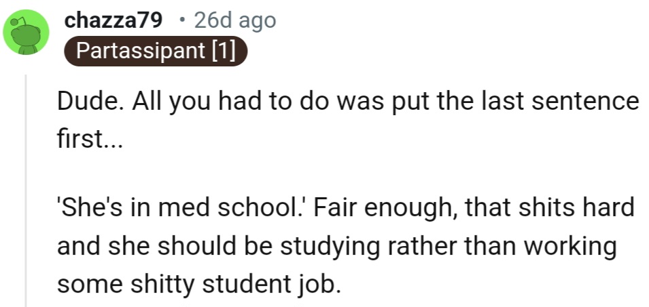Click the "26d ago" comment timestamp
Viewport: 649px width, 307px height.
(x=235, y=21)
